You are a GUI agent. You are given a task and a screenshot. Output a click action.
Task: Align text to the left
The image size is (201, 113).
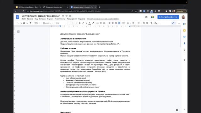[109, 23]
